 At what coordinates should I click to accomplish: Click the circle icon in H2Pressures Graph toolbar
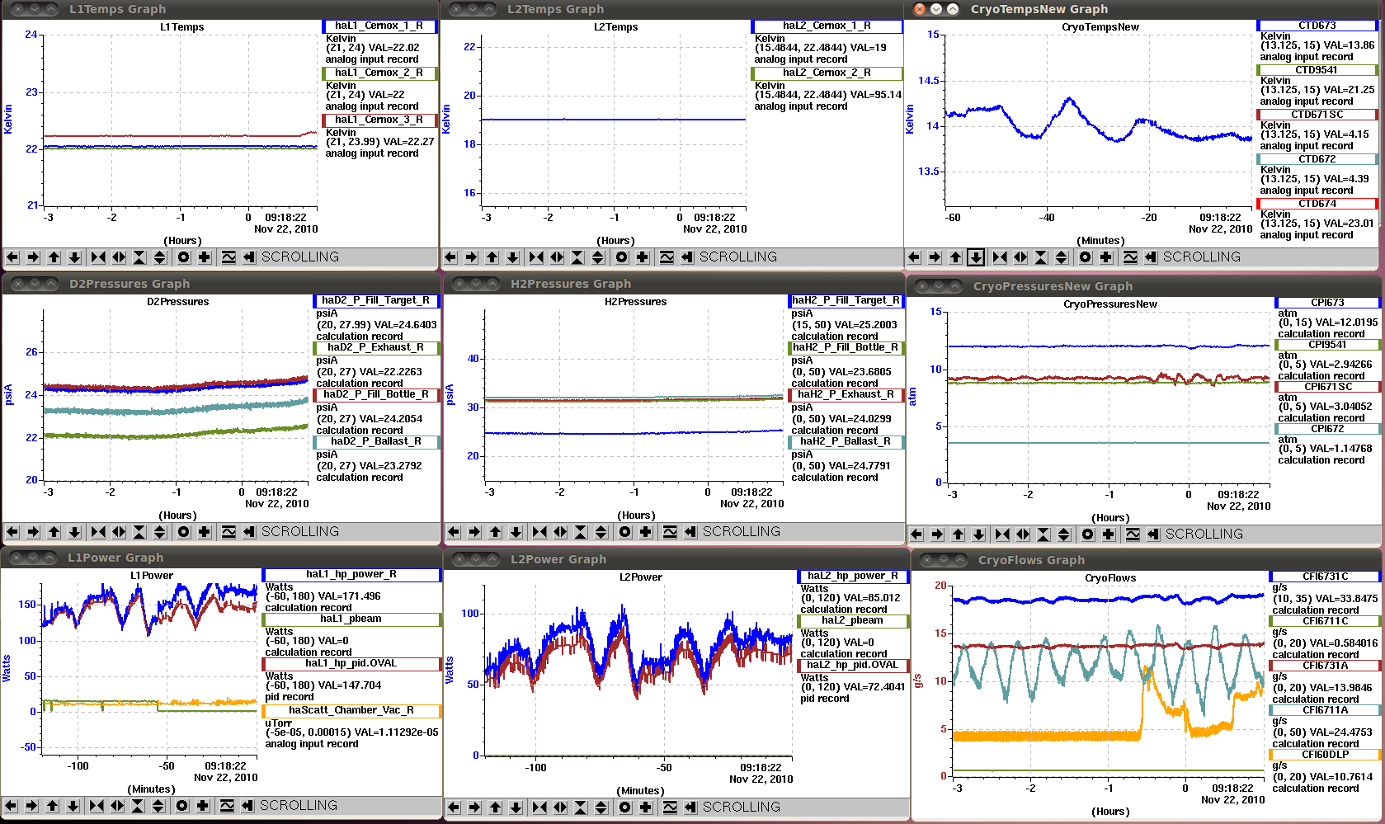pyautogui.click(x=625, y=532)
